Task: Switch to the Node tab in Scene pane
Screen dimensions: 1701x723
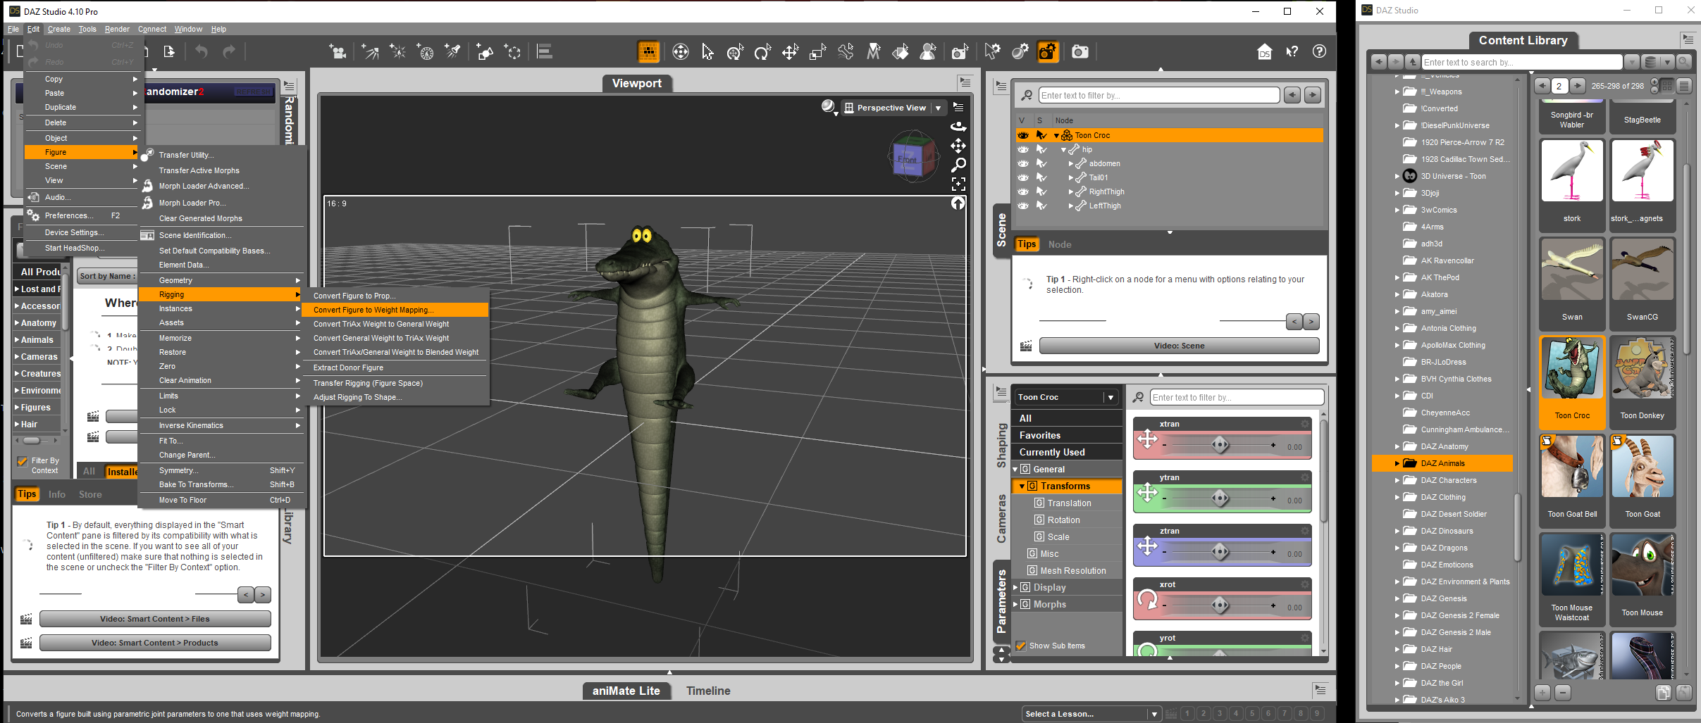Action: (x=1059, y=244)
